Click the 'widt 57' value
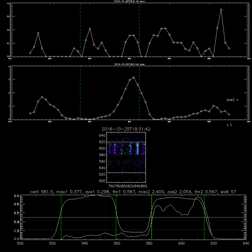The height and width of the screenshot is (252, 252). tap(228, 192)
